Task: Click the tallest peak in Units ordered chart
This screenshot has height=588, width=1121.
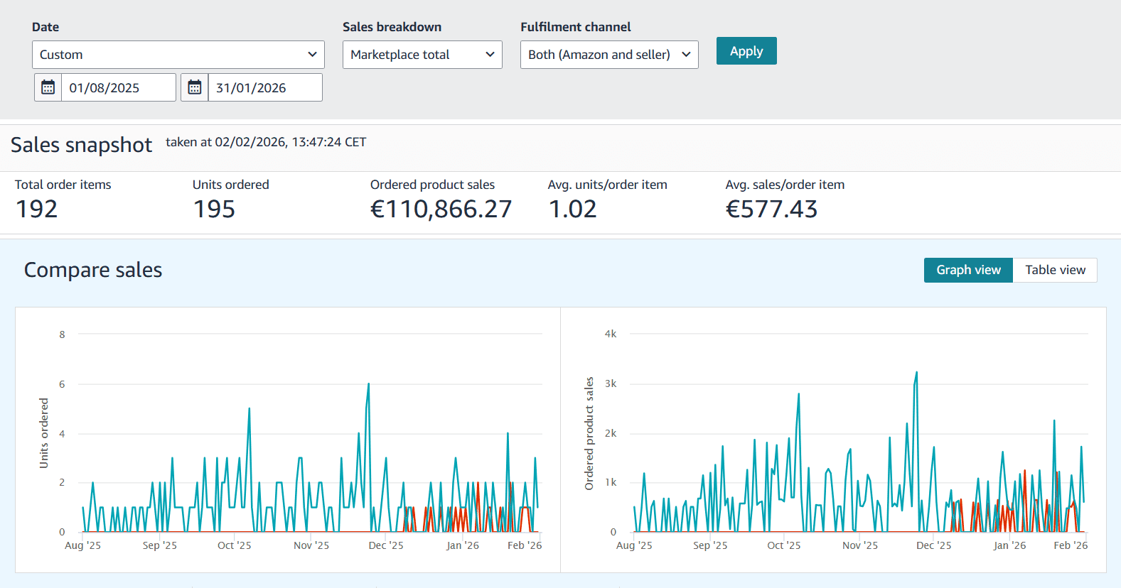Action: (368, 384)
